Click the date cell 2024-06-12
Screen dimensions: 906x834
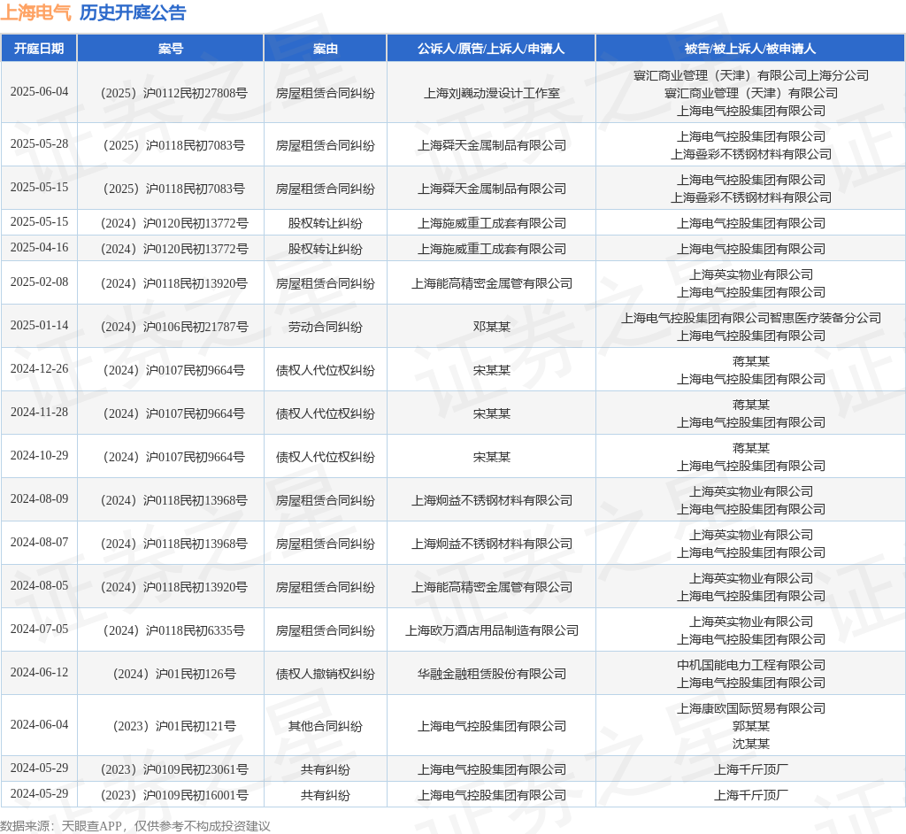coord(39,673)
